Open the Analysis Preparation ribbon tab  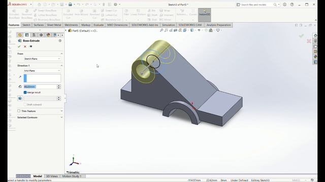point(218,25)
